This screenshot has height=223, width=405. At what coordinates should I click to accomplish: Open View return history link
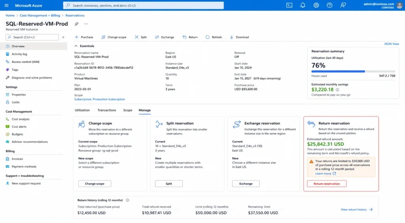point(356,209)
